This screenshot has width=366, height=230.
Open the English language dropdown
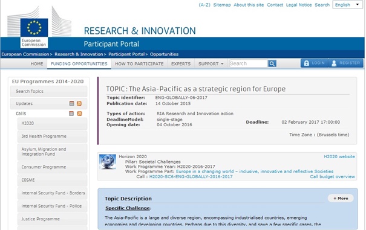click(347, 5)
